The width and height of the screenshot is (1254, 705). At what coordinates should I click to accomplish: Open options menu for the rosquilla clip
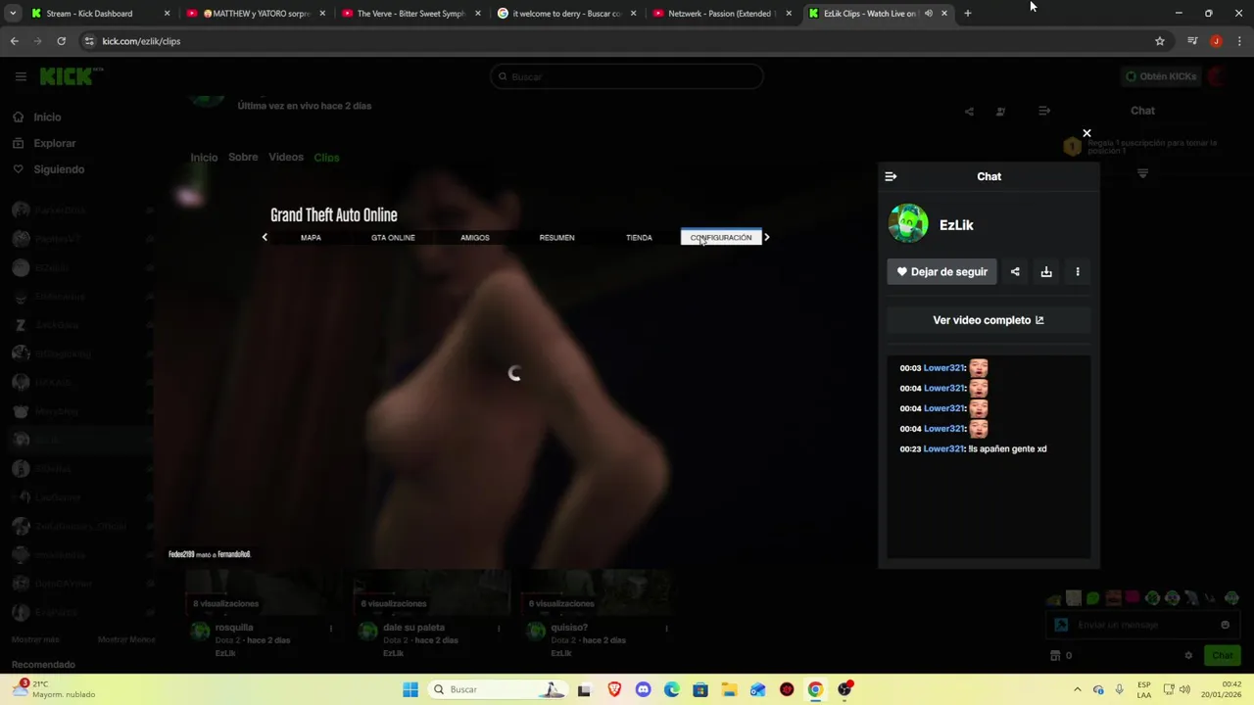[331, 629]
